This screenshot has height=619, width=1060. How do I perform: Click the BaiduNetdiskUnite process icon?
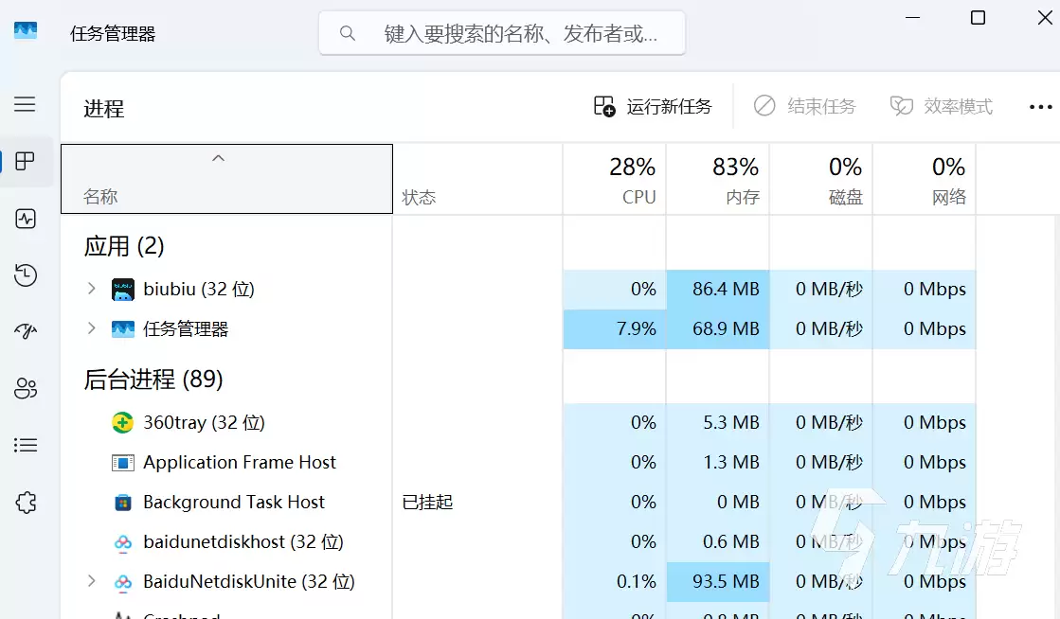coord(122,582)
